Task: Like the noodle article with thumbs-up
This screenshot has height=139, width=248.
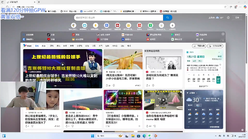Action: pos(107,86)
